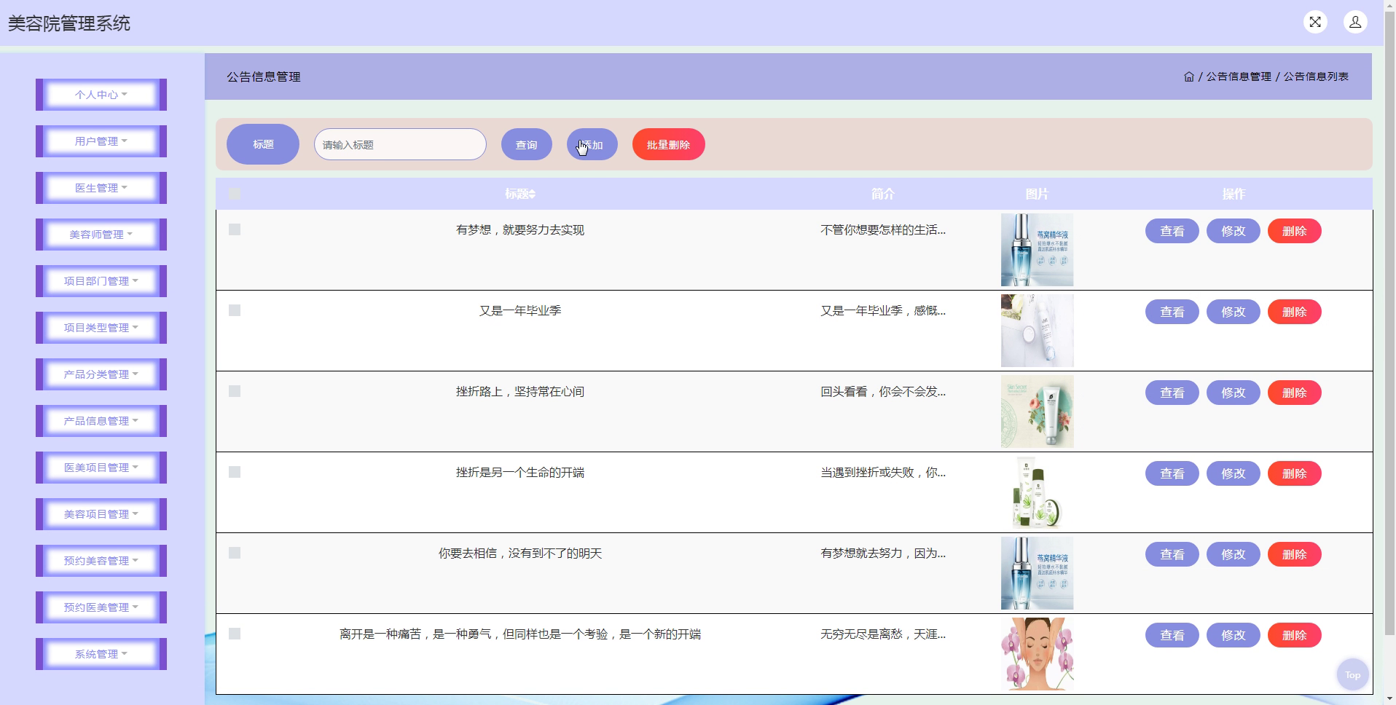This screenshot has width=1396, height=705.
Task: Expand the 项目类型管理 sidebar menu
Action: (101, 328)
